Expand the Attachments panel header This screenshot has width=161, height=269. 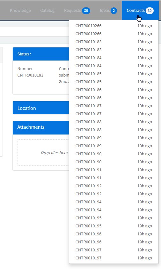pyautogui.click(x=41, y=128)
